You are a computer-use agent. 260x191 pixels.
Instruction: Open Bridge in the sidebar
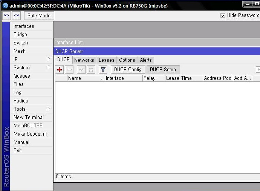[31, 35]
